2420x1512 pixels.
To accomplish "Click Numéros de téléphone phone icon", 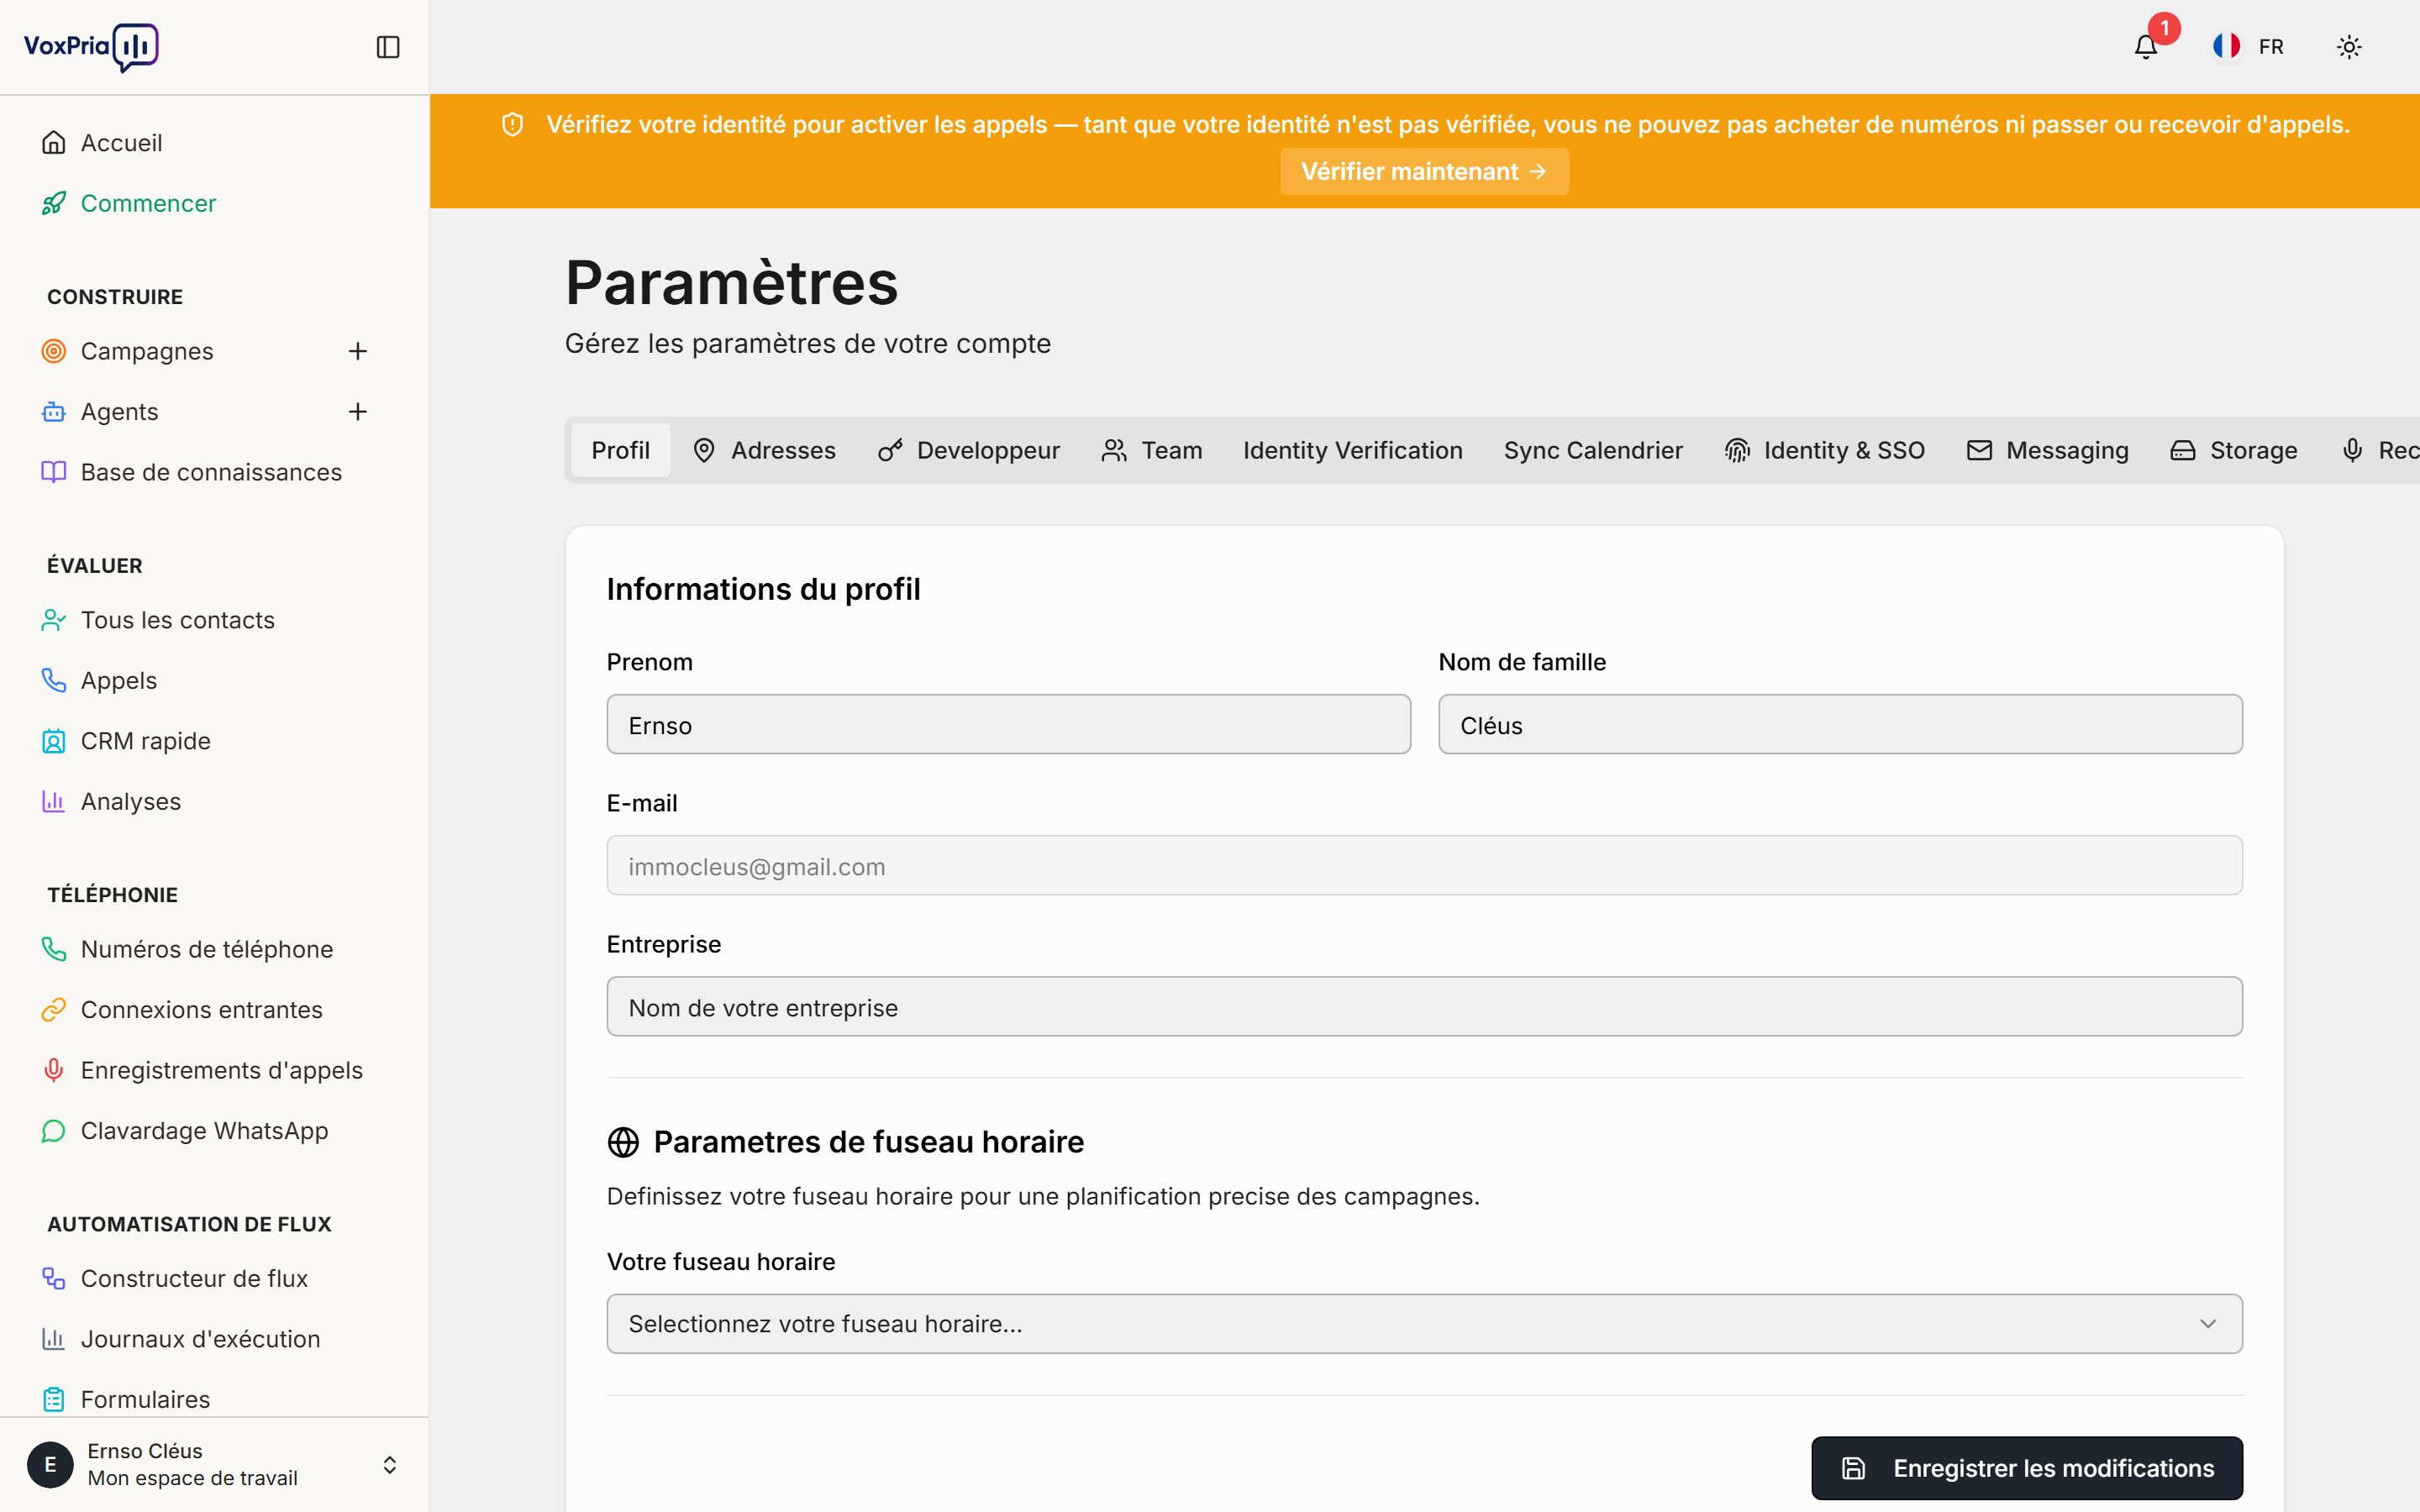I will 54,949.
